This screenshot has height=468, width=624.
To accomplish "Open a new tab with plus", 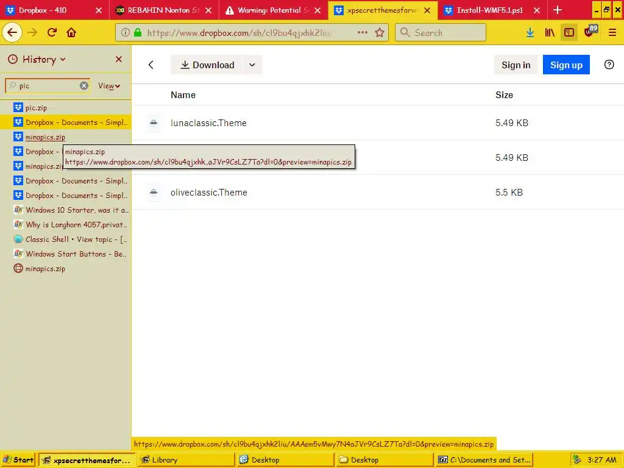I will [558, 10].
